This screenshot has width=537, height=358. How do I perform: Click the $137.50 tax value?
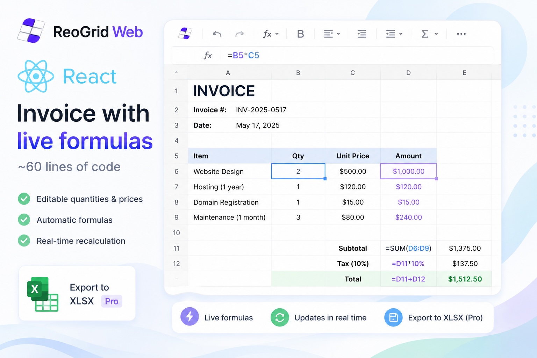coord(464,264)
